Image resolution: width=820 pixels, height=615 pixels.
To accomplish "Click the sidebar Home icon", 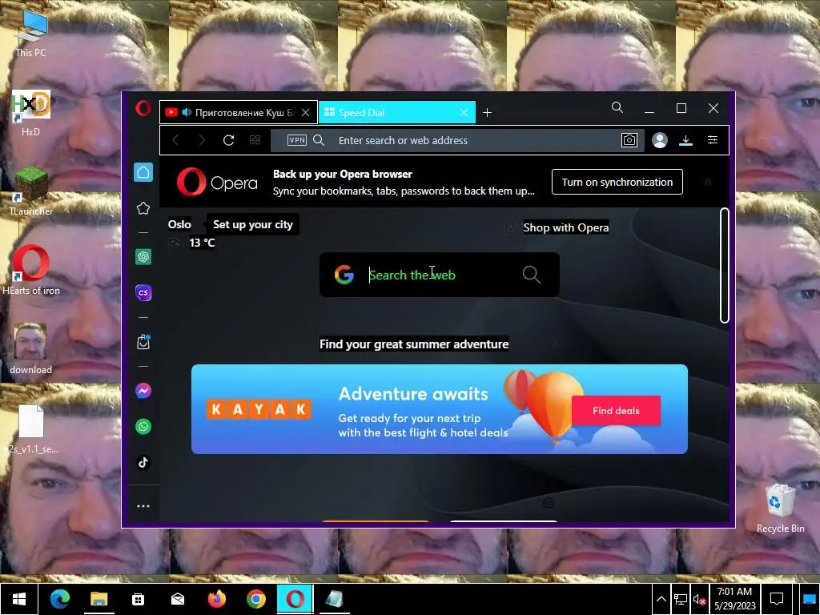I will pyautogui.click(x=143, y=173).
